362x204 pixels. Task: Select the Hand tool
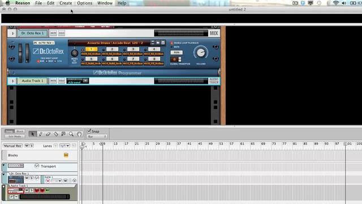click(79, 134)
